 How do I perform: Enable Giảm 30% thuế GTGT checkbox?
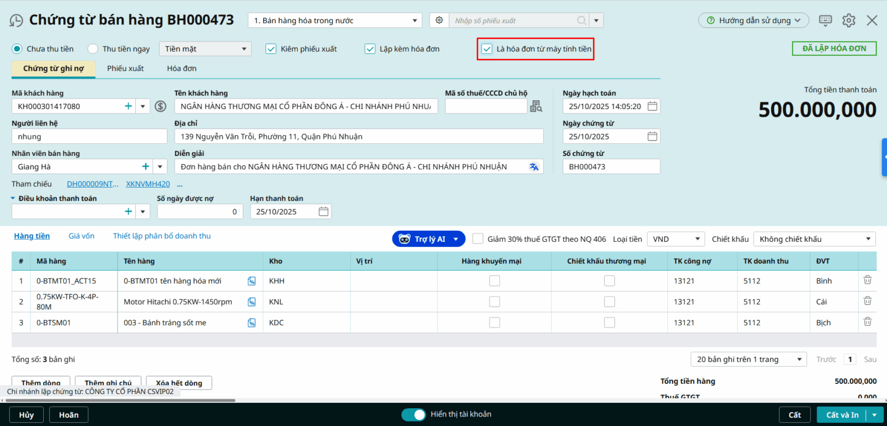point(478,239)
